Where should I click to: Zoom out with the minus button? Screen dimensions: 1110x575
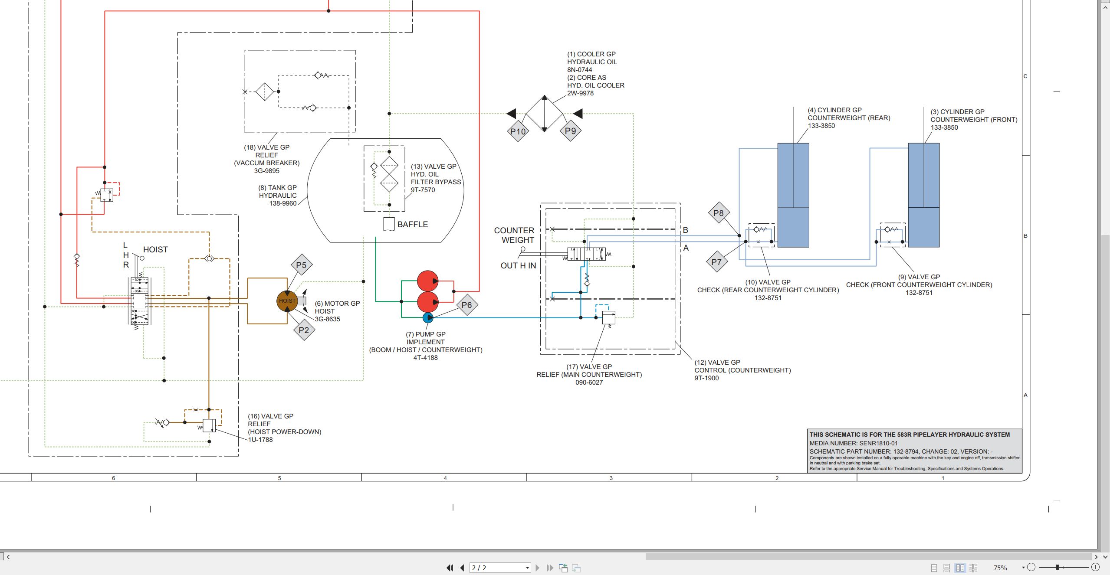(x=1031, y=567)
